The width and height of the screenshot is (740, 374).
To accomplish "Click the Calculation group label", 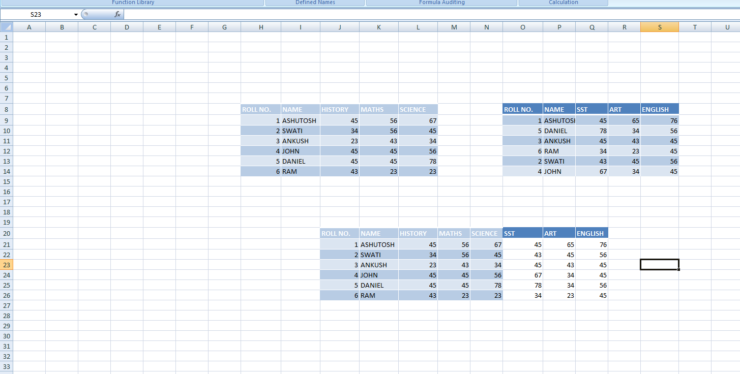I will tap(563, 3).
